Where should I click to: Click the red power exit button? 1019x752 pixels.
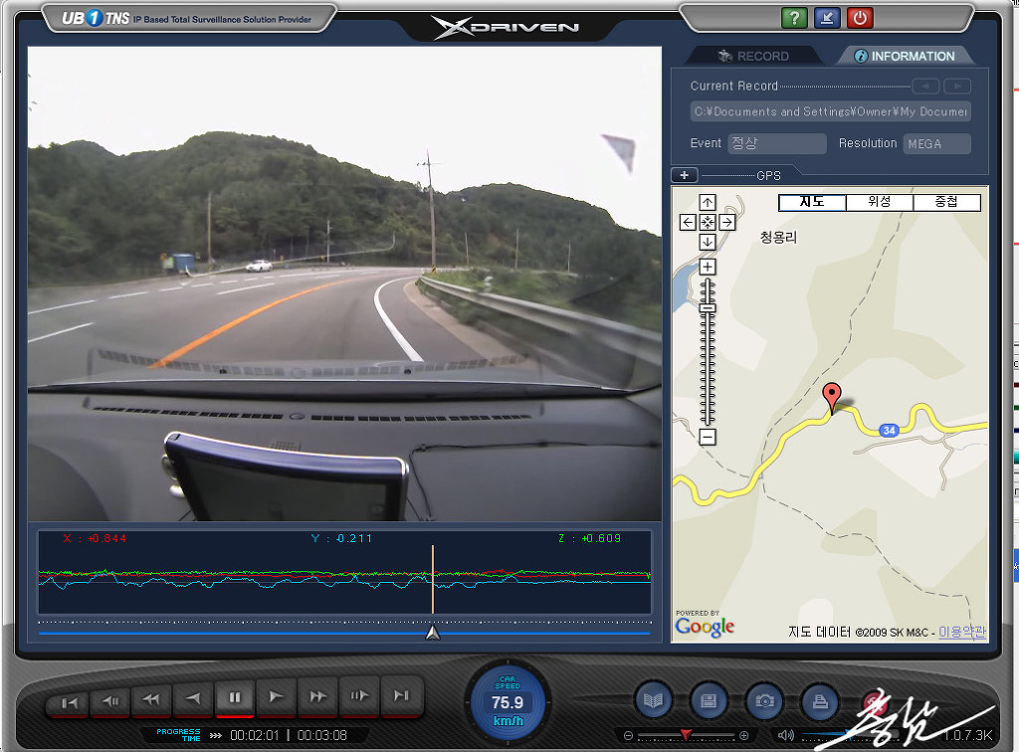(859, 18)
